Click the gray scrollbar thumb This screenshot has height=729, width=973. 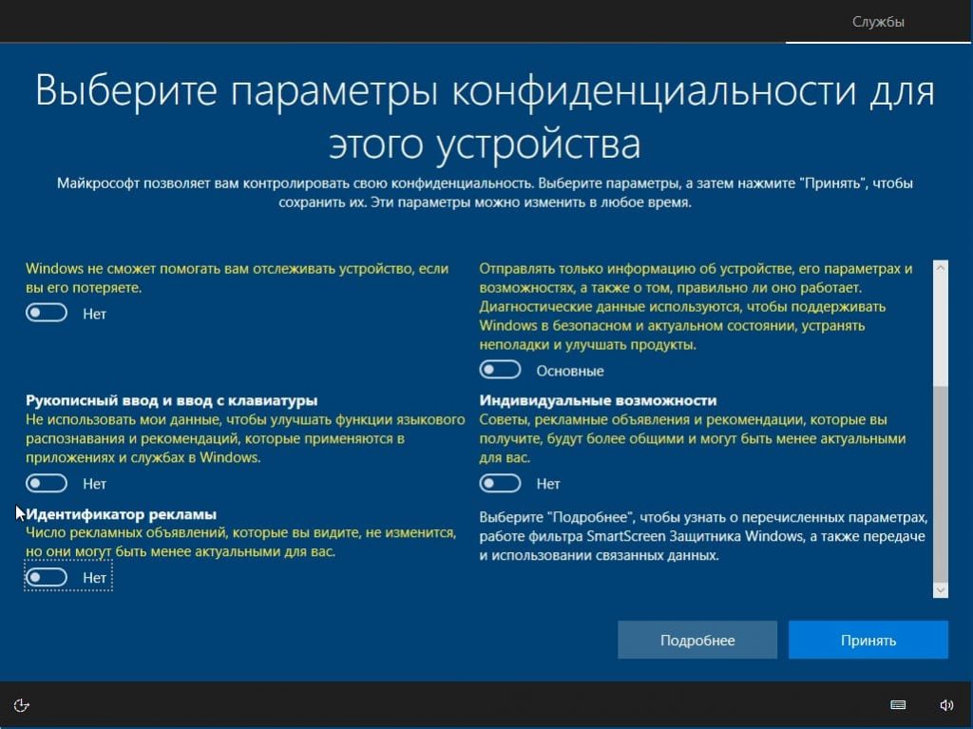941,485
